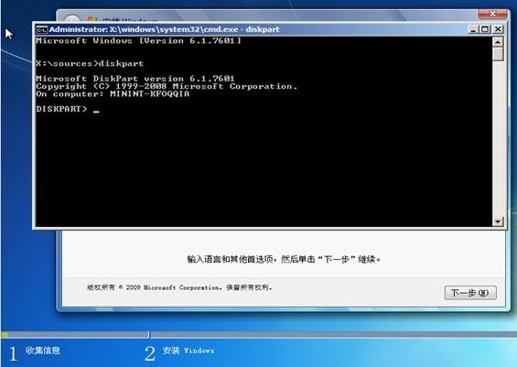Click the 2009 Microsoft Corporation copyright text

[179, 287]
